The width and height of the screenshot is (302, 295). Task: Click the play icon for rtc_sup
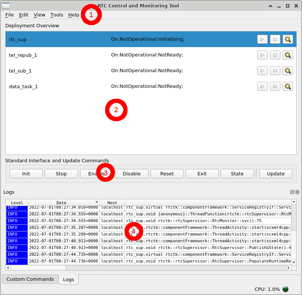click(262, 39)
